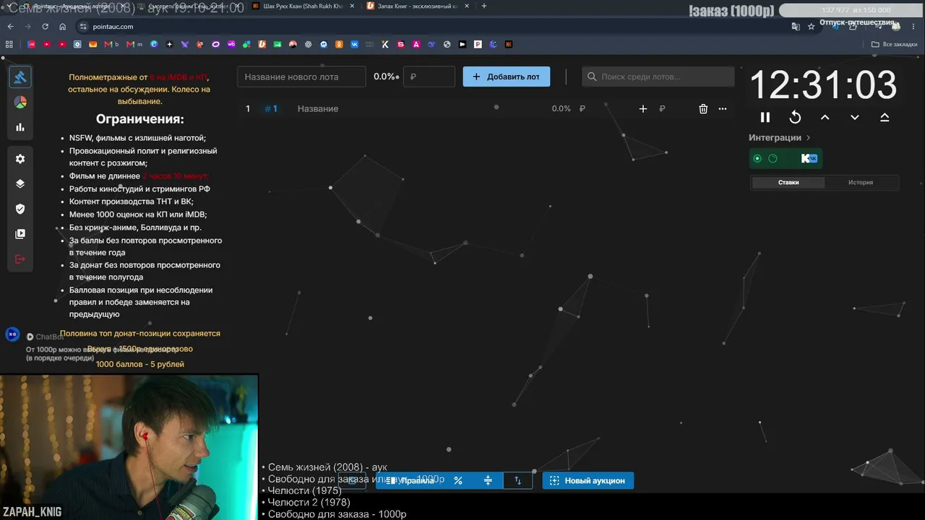Viewport: 925px width, 520px height.
Task: Click the sort arrows icon in bottom toolbar
Action: click(x=517, y=480)
